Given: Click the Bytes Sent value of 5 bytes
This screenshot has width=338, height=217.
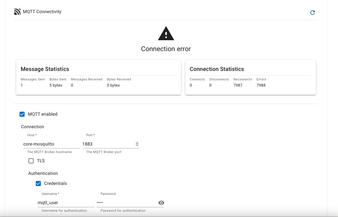Looking at the screenshot, I should pyautogui.click(x=56, y=85).
